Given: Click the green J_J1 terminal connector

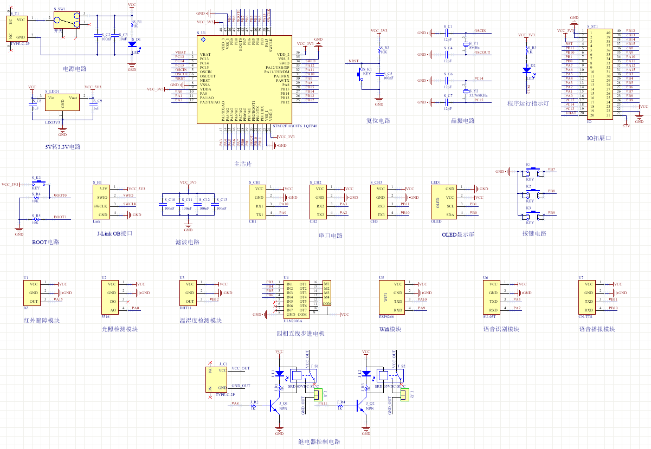Looking at the screenshot, I should (x=318, y=395).
